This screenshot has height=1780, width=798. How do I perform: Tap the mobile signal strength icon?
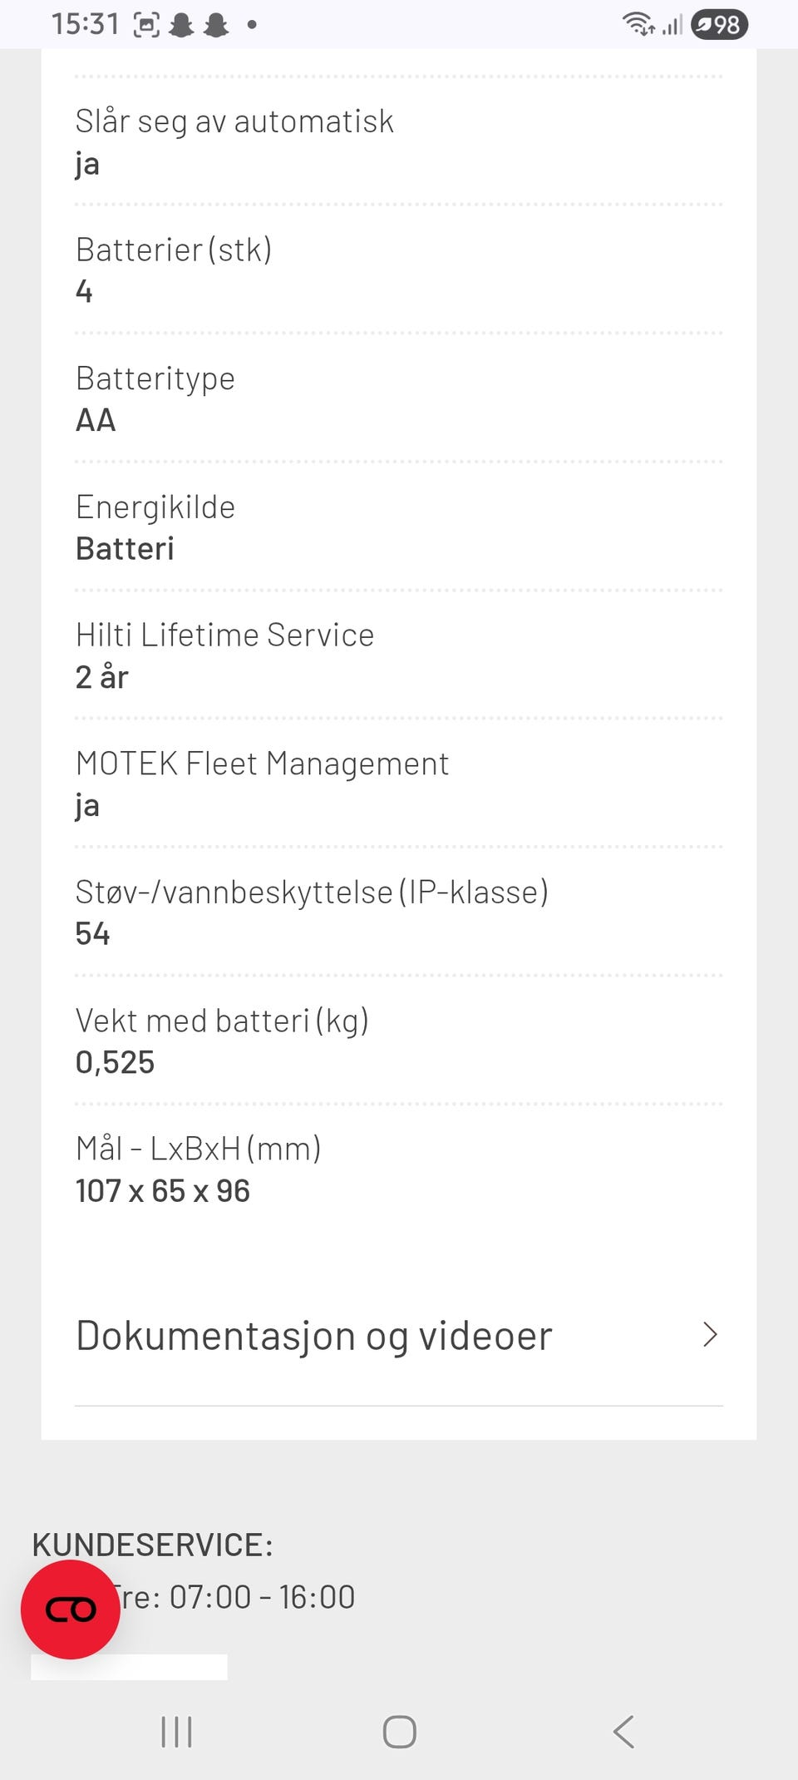pos(672,26)
